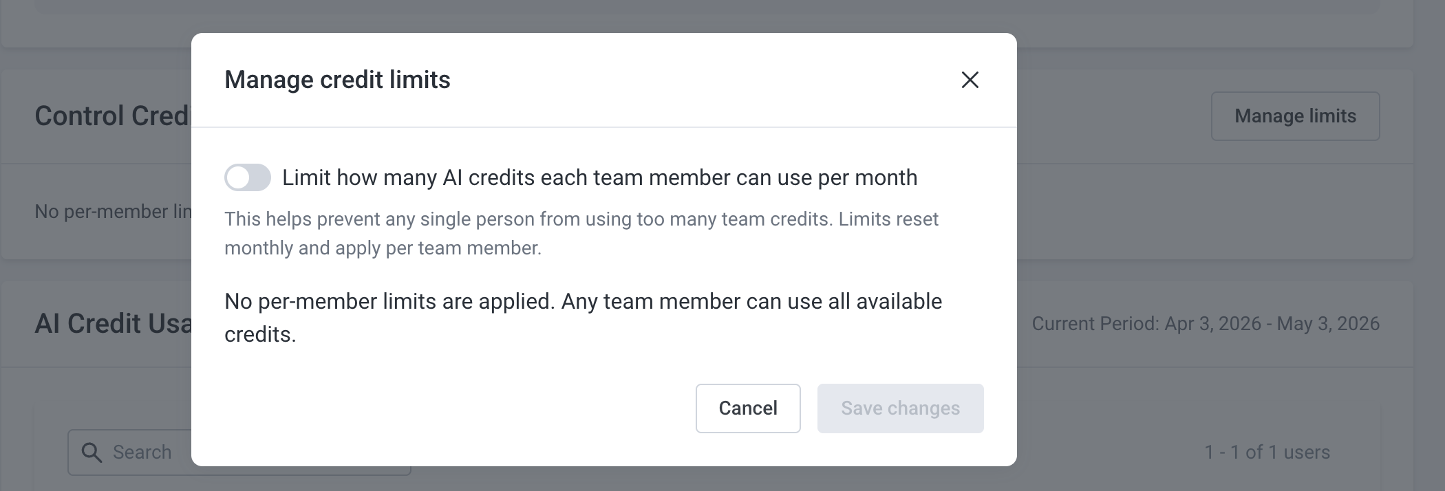Click the background "No per-member" status text
Screen dimensions: 1445x491
tap(113, 212)
